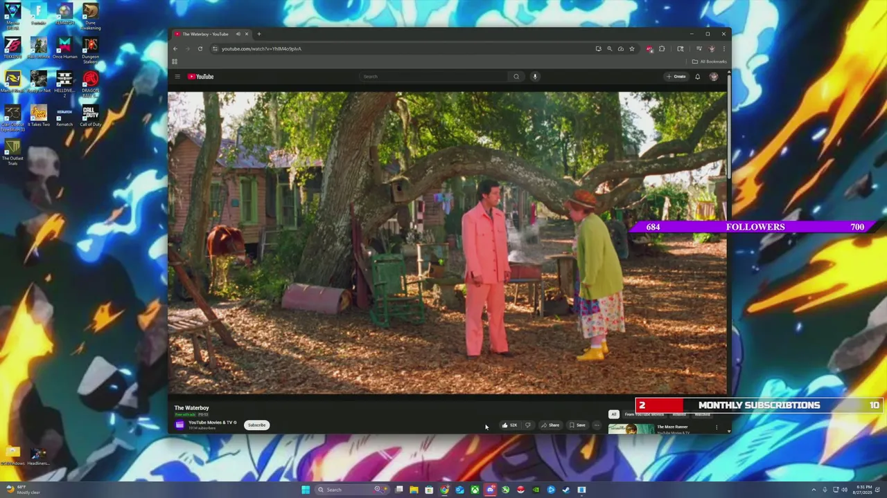Viewport: 887px width, 498px height.
Task: Open the Mecha BREAK desktop shortcut
Action: click(12, 16)
